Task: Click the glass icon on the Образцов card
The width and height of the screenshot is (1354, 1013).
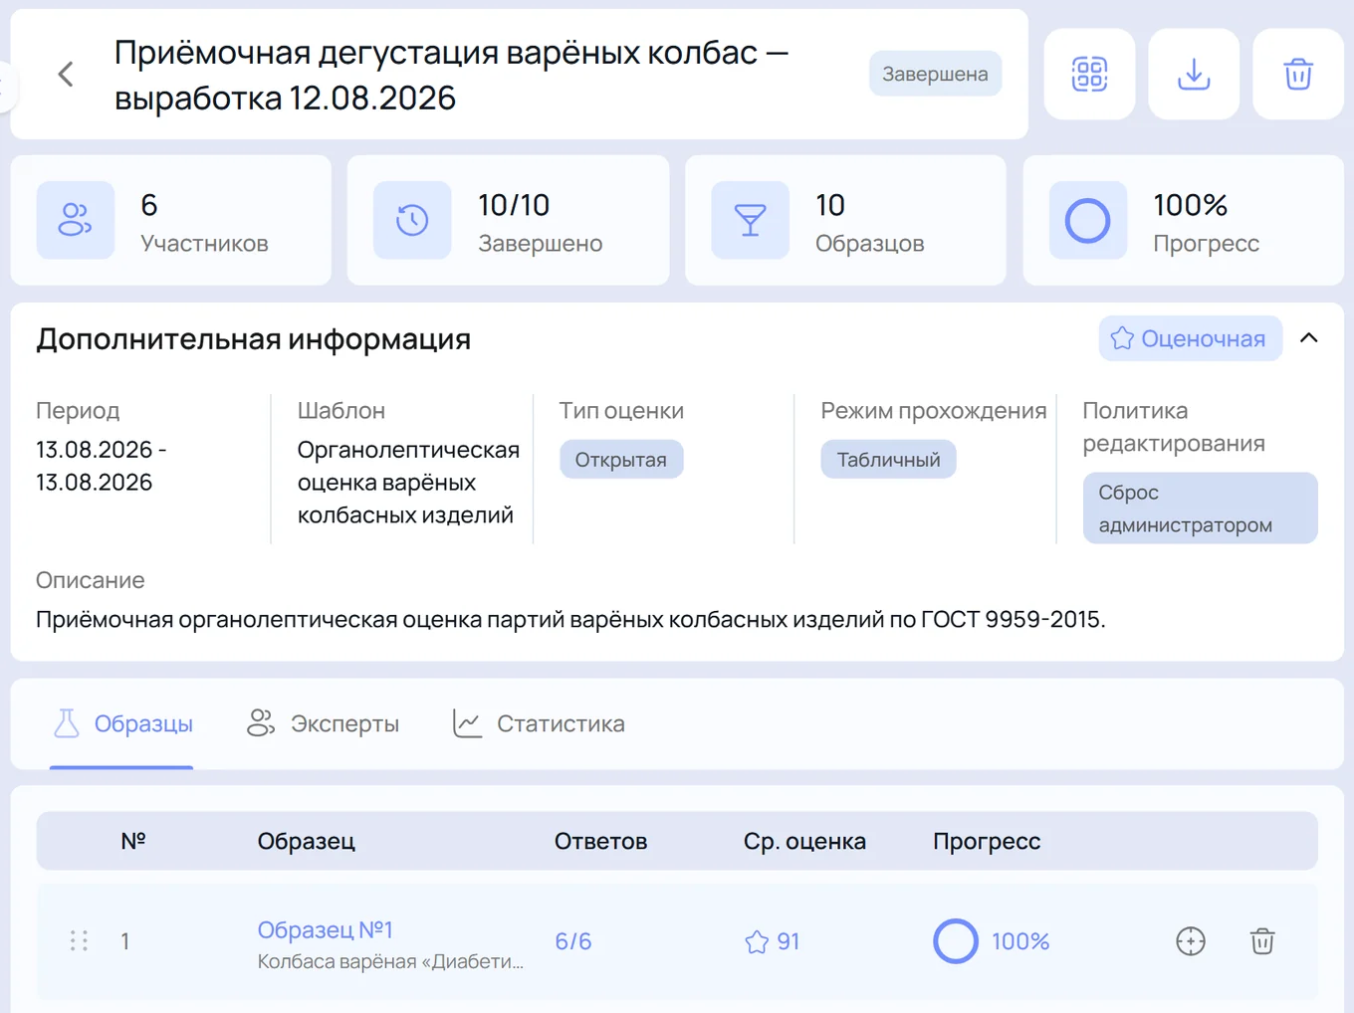Action: (750, 220)
